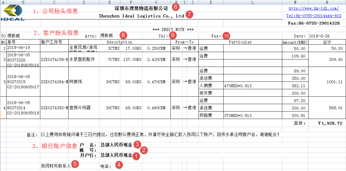Click the Particular heading cell

click(x=240, y=42)
